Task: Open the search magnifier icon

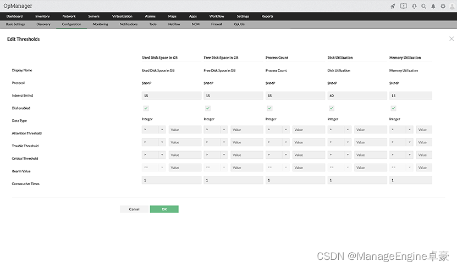Action: click(424, 6)
